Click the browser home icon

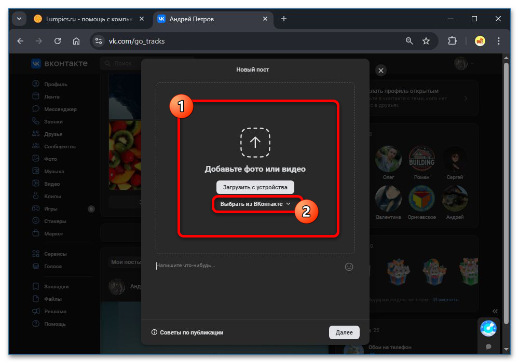click(76, 41)
